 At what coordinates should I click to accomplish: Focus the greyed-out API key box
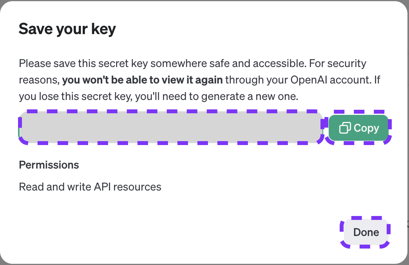171,127
